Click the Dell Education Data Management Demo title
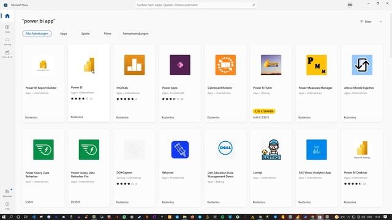This screenshot has width=392, height=220. 221,174
